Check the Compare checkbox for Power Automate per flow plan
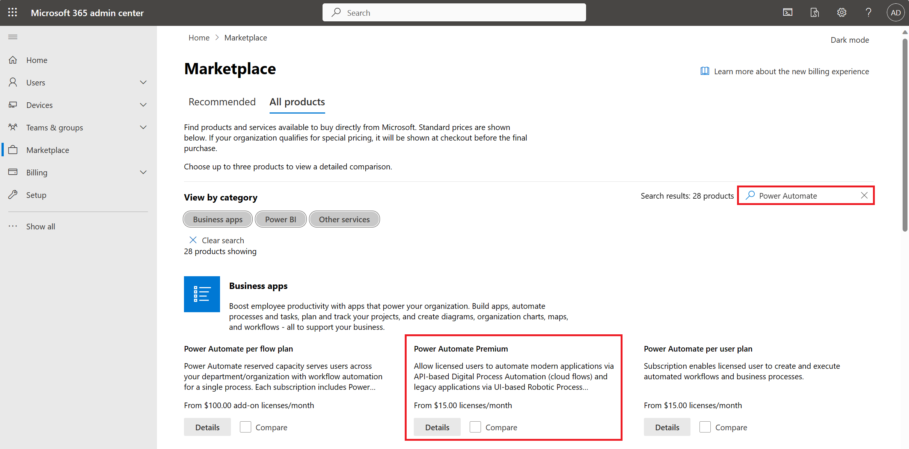The image size is (909, 449). pos(245,427)
